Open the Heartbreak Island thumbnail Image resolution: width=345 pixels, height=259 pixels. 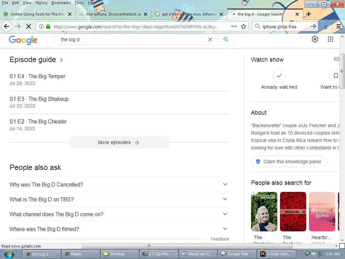(322, 211)
